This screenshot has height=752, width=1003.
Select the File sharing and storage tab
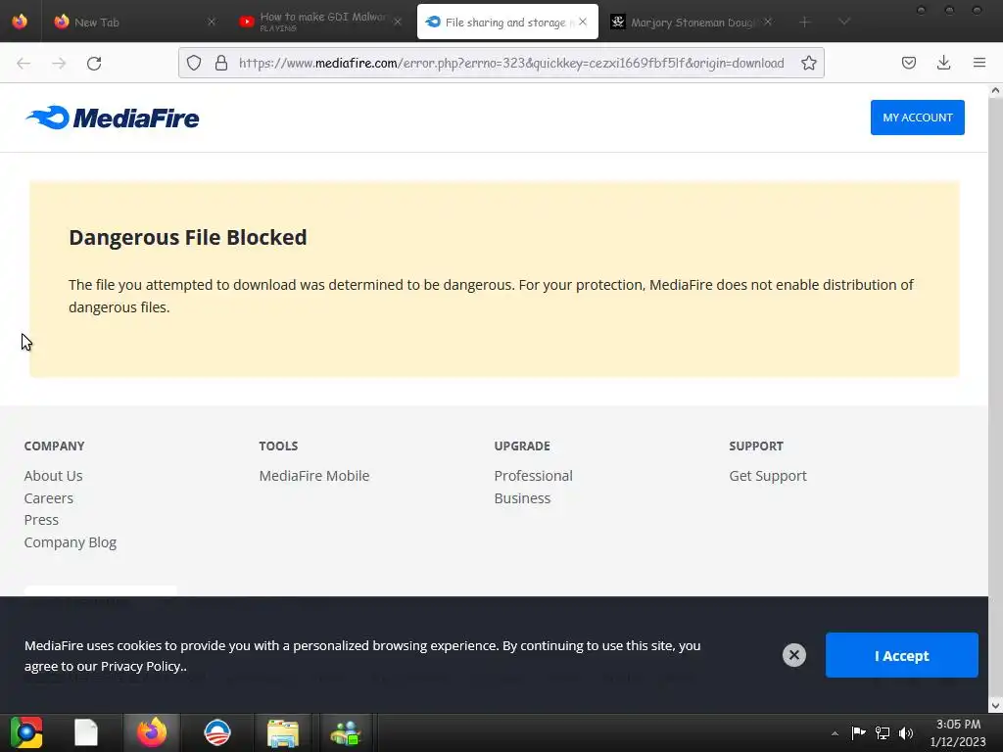point(507,22)
